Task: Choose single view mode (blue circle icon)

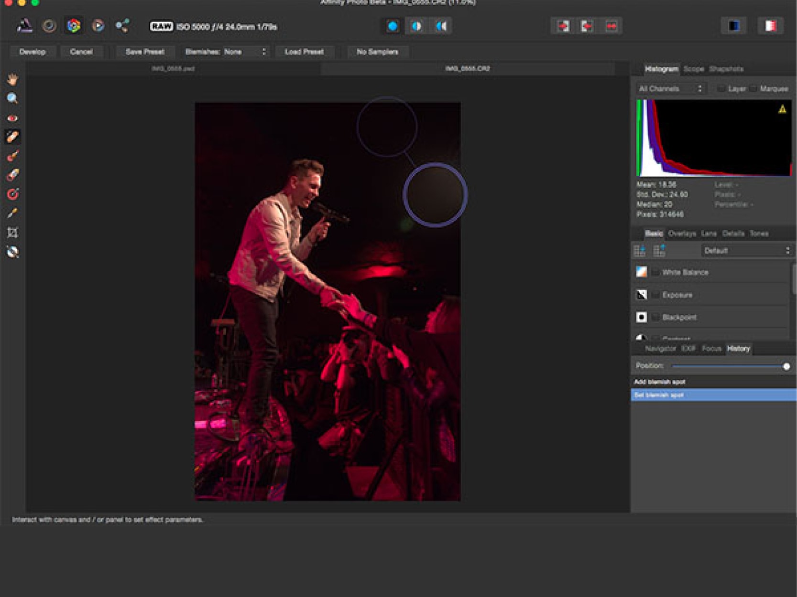Action: point(393,26)
